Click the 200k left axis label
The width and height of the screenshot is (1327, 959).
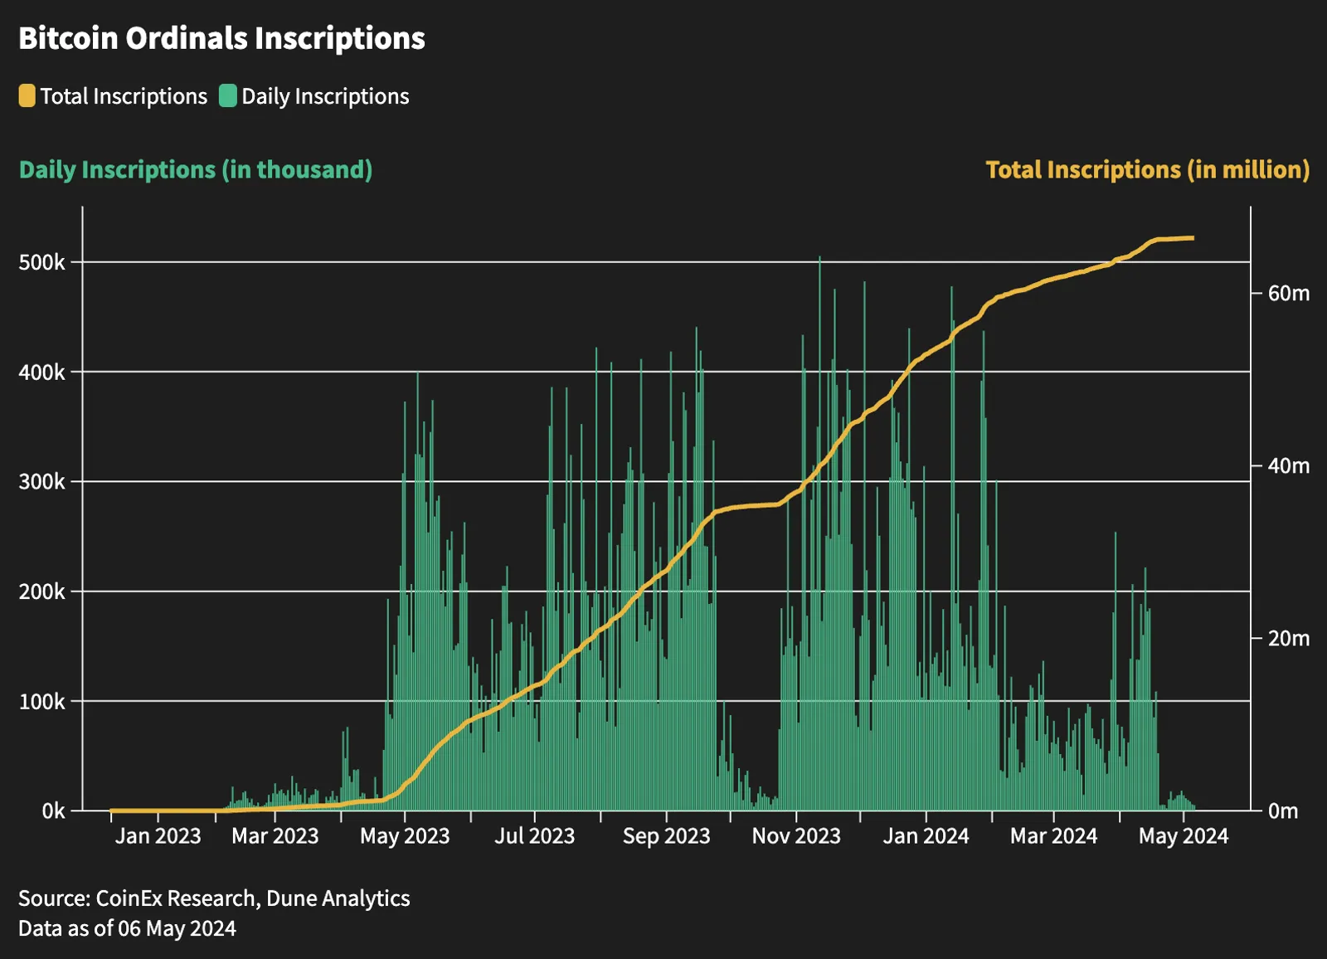(41, 591)
